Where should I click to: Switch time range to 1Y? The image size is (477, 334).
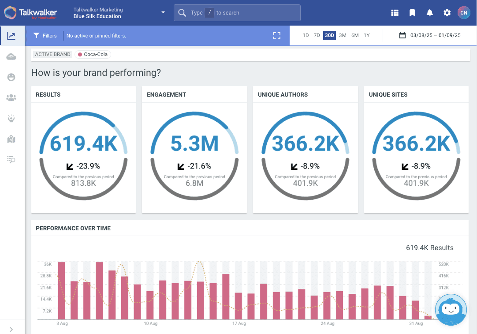click(x=366, y=36)
